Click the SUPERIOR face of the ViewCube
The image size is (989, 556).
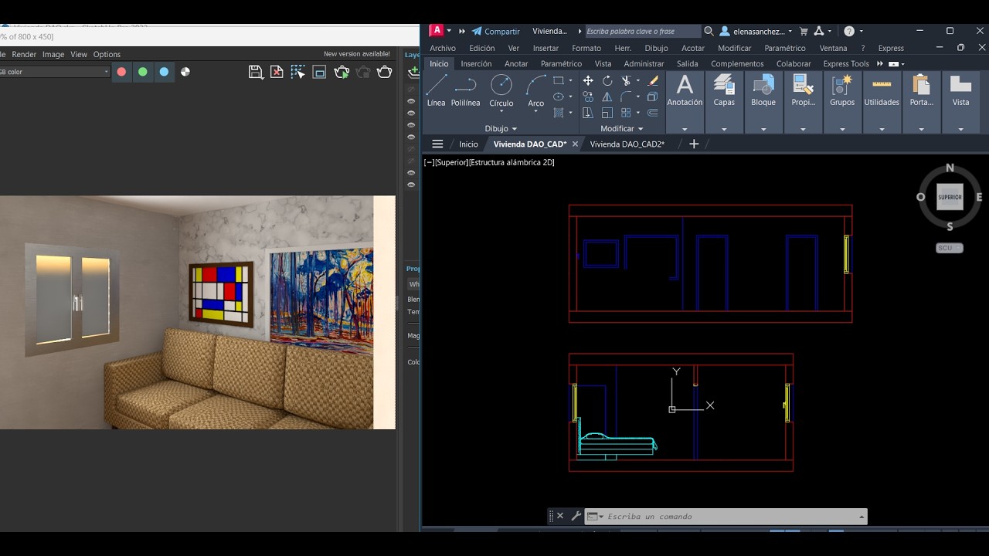click(x=950, y=197)
